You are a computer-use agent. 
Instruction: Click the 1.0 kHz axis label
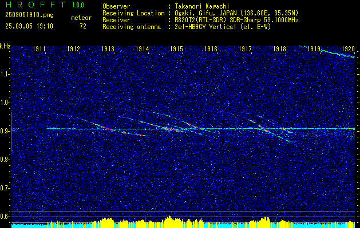[4, 103]
